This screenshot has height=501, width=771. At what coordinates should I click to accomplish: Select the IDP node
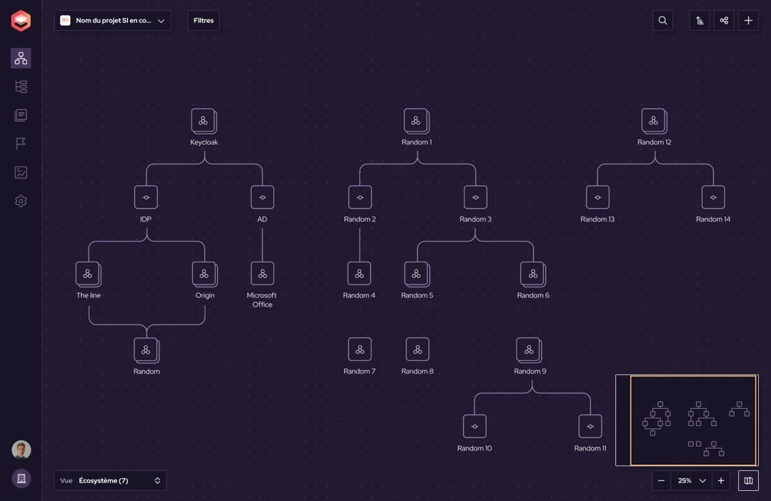click(146, 197)
